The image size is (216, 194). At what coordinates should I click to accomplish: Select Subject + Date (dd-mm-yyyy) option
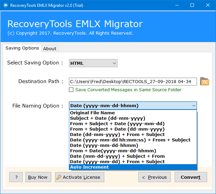pos(133,118)
